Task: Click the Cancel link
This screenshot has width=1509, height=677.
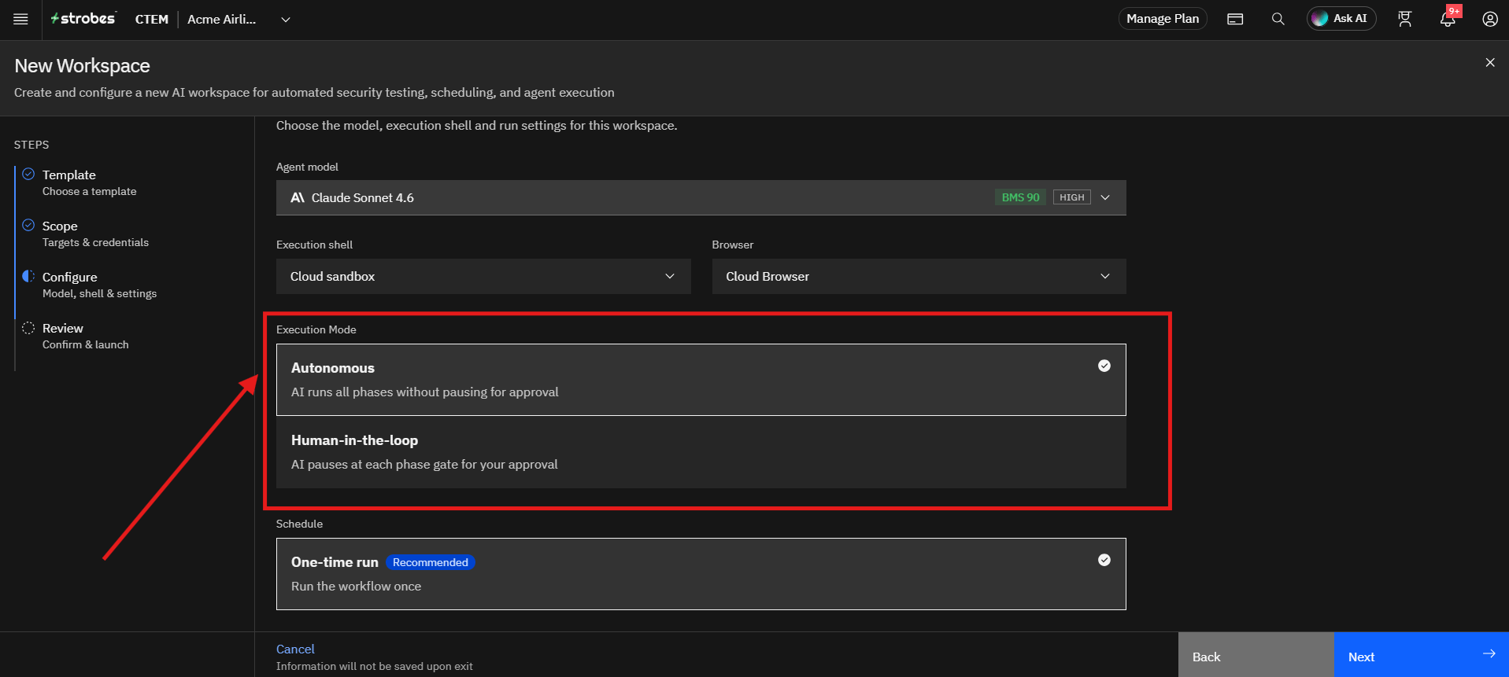Action: coord(295,649)
